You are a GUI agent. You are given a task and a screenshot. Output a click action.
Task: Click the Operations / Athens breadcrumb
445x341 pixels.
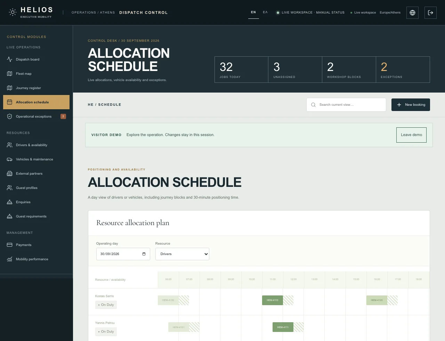tap(93, 13)
